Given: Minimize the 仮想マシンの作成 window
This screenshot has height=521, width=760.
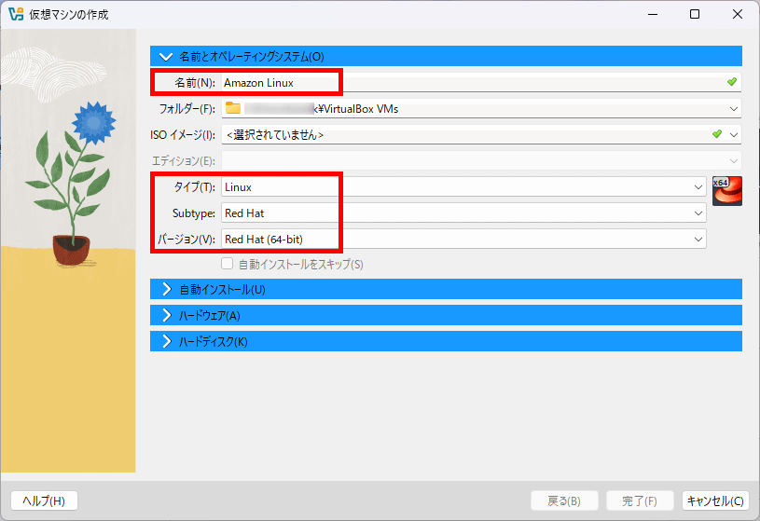Looking at the screenshot, I should 653,14.
